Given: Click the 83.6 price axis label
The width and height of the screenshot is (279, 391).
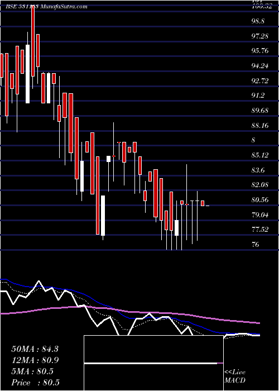Looking at the screenshot, I should pyautogui.click(x=258, y=170).
